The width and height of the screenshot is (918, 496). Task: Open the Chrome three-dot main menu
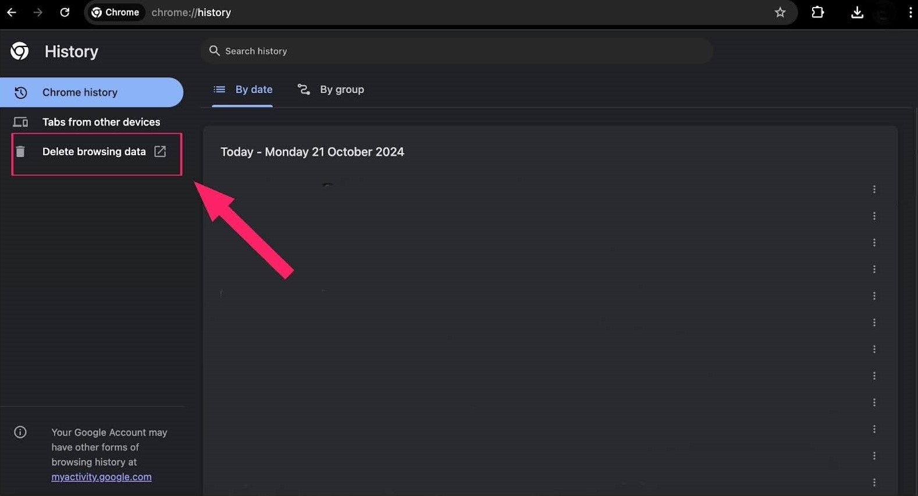910,12
